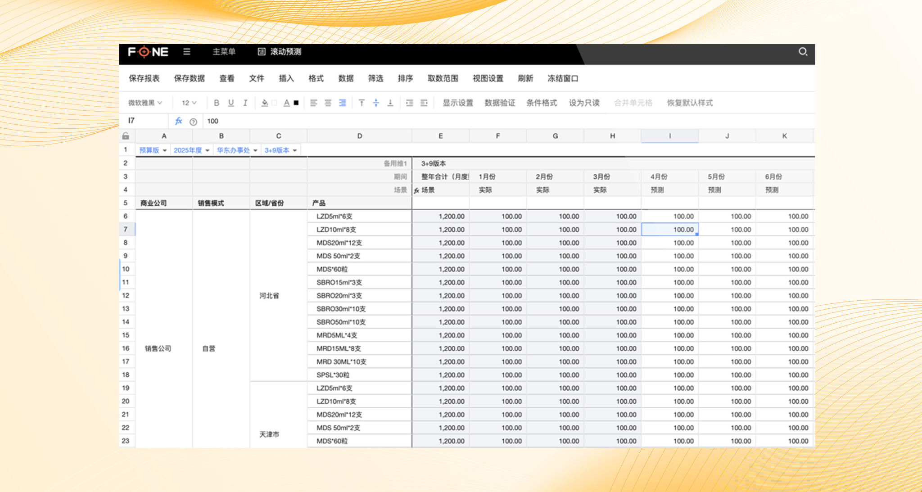Align text left icon
Viewport: 922px width, 492px height.
pos(314,103)
